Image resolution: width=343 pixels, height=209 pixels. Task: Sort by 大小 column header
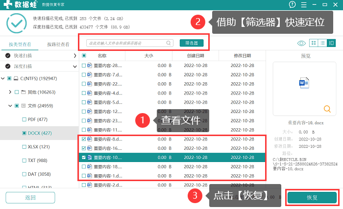coord(149,56)
